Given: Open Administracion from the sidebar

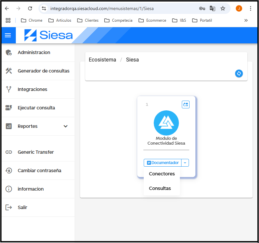Looking at the screenshot, I should (x=34, y=52).
